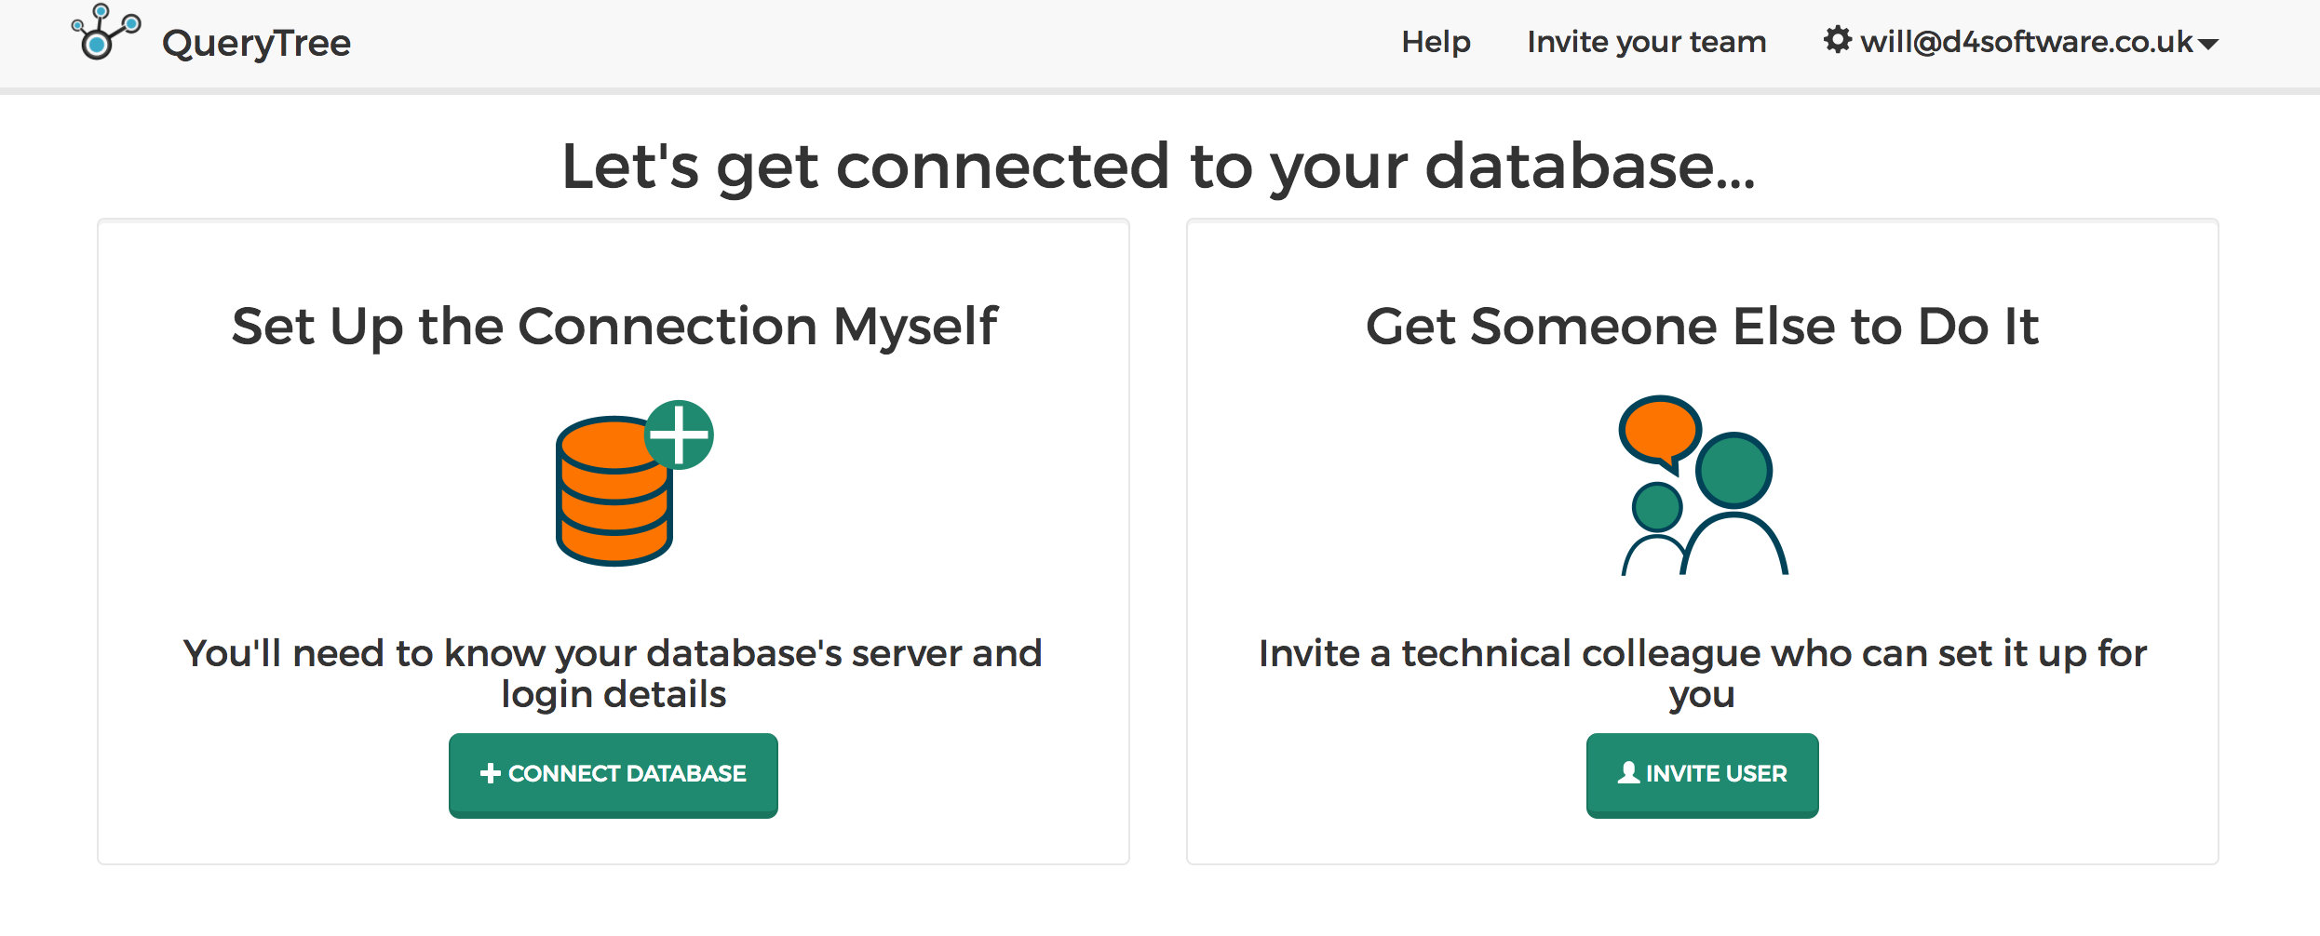
Task: Select the "Set Up the Connection Myself" heading
Action: [x=614, y=327]
